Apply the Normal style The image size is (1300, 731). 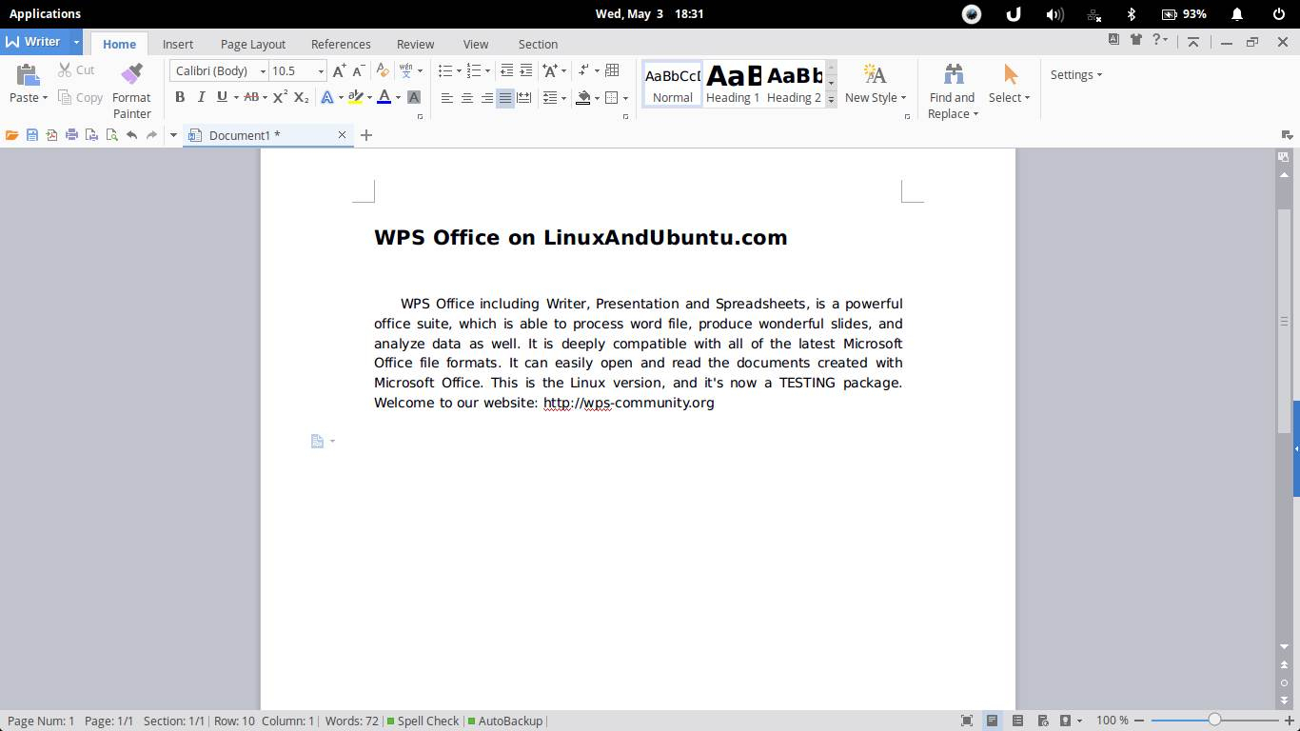point(673,83)
